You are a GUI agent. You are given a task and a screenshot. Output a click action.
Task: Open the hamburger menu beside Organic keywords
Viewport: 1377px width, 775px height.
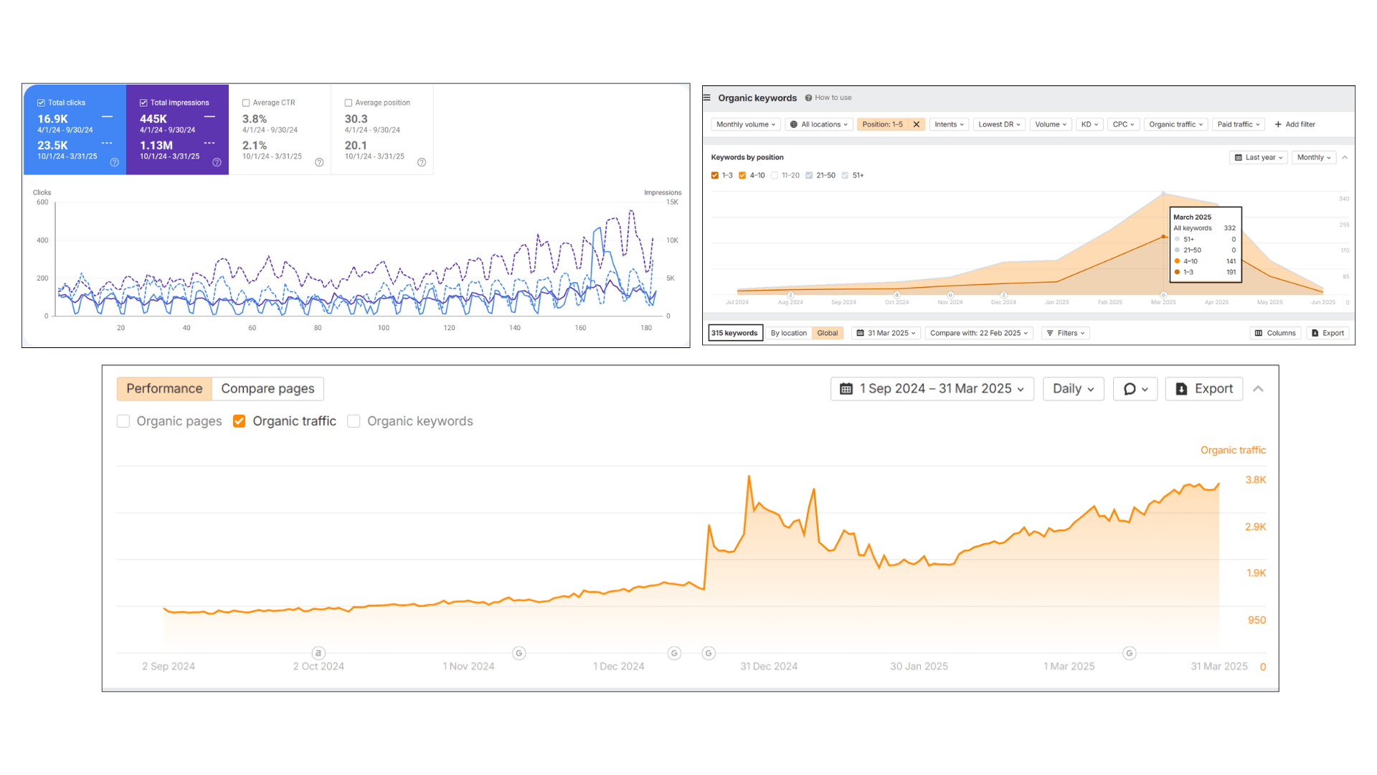click(x=707, y=98)
